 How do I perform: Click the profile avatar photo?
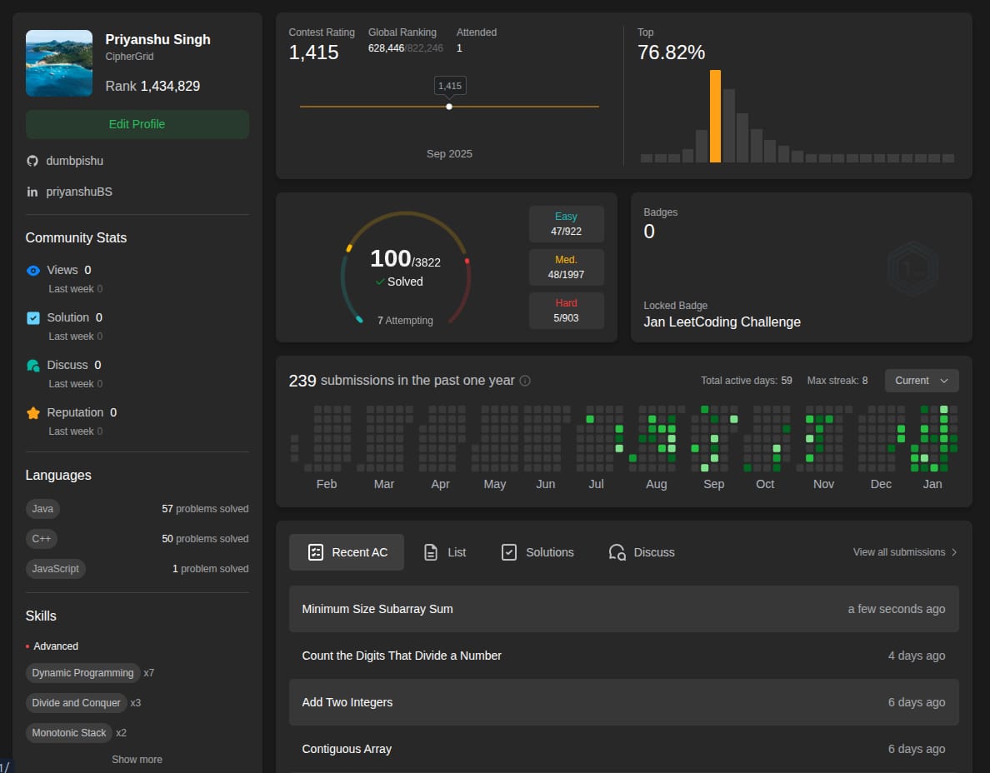click(x=58, y=63)
